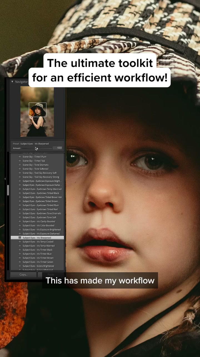Apply Subject Eyes - Iris Tinted Black preset
The width and height of the screenshot is (200, 357).
[x=37, y=250]
